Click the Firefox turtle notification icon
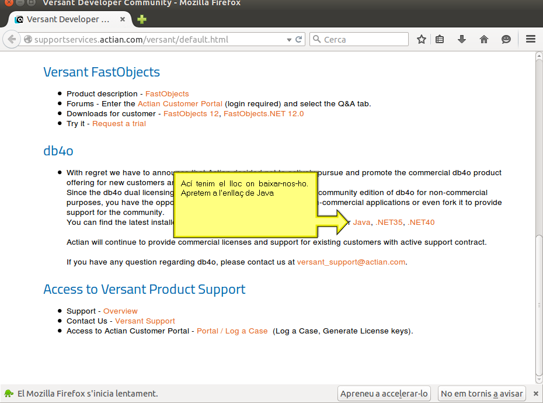This screenshot has height=403, width=543. coord(9,394)
